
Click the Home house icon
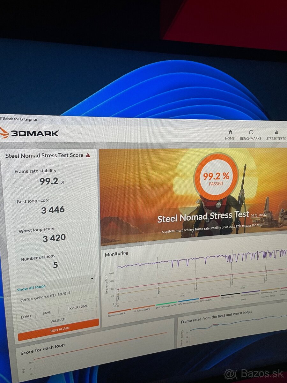[x=230, y=132]
